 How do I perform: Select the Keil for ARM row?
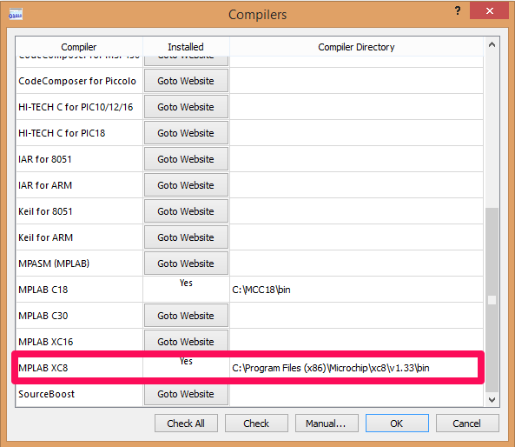click(249, 237)
